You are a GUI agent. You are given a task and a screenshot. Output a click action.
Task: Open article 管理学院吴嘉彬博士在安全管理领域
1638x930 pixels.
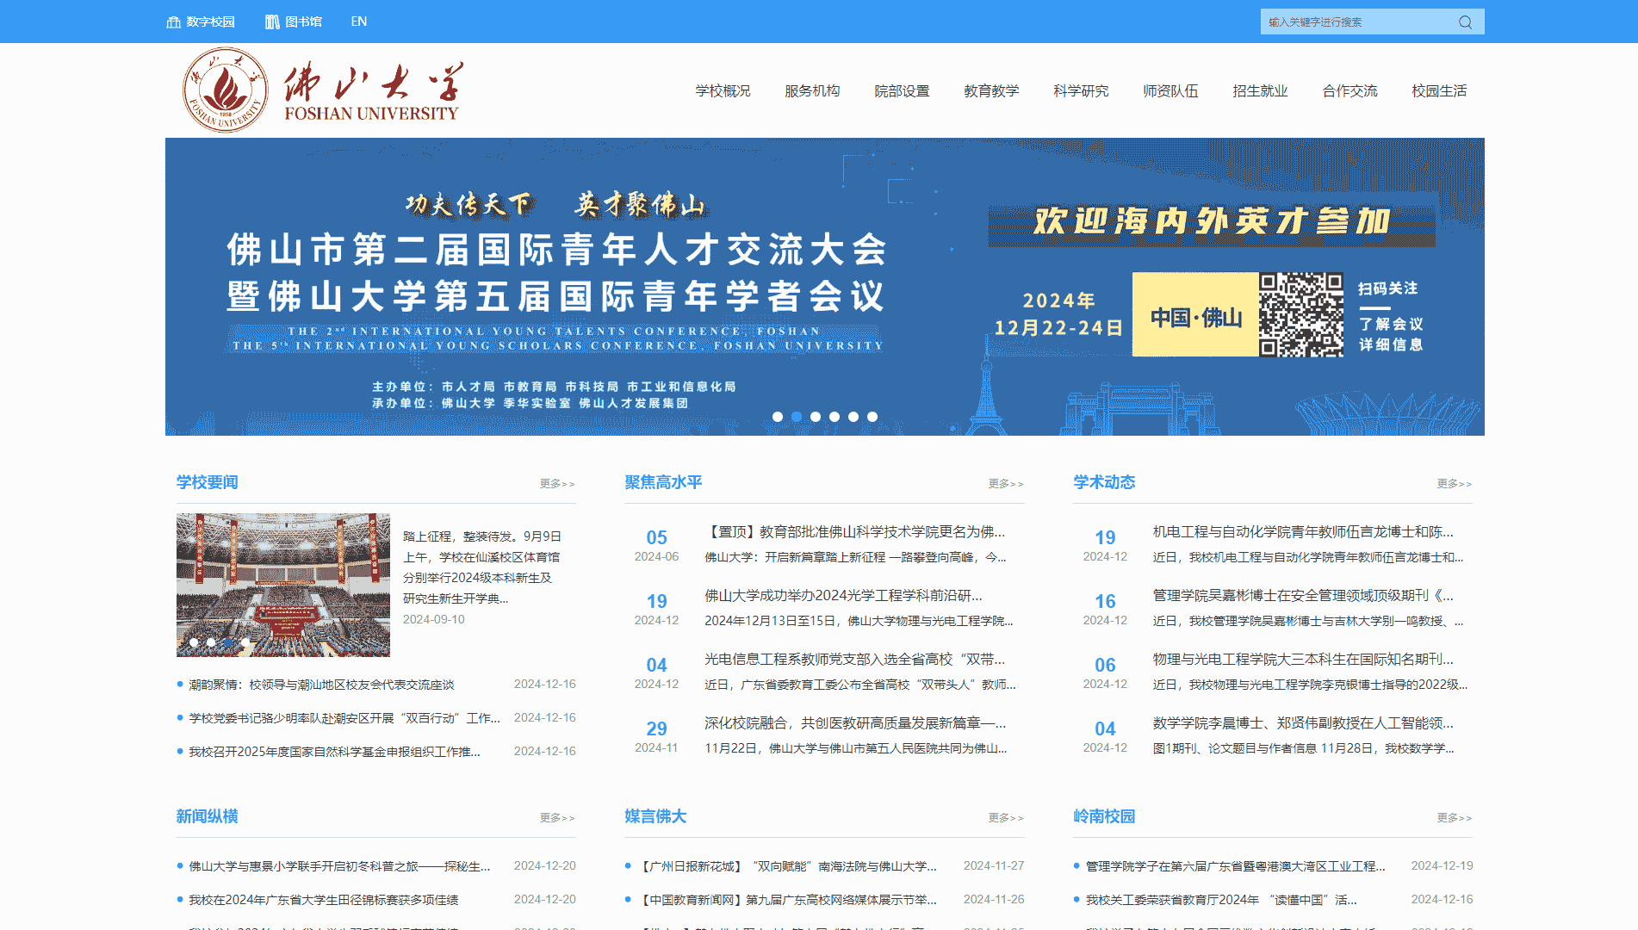tap(1303, 595)
